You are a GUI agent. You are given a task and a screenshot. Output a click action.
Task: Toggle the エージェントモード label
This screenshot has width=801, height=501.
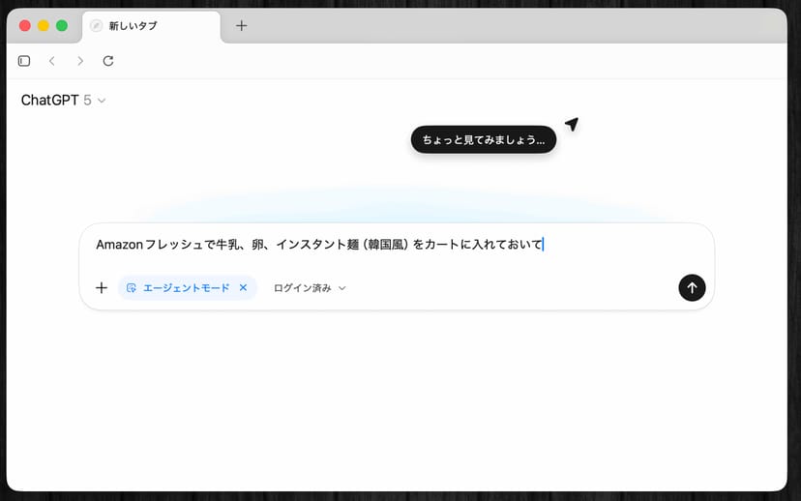click(186, 288)
